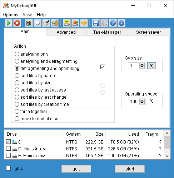174x178 pixels.
Task: Switch to the Task-Manager tab
Action: [107, 32]
